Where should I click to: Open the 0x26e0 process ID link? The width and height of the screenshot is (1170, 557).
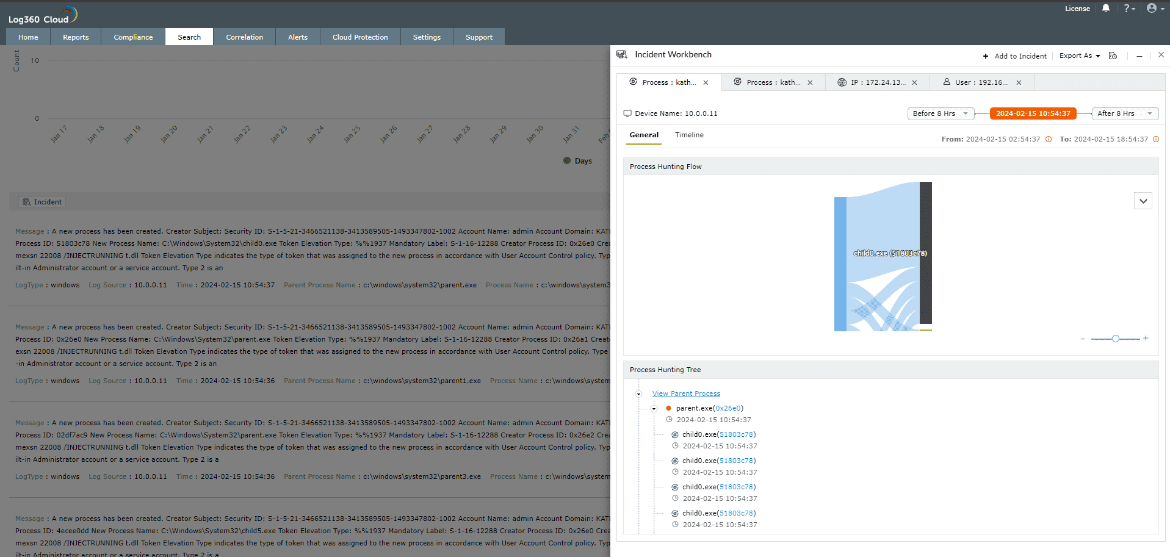point(728,408)
